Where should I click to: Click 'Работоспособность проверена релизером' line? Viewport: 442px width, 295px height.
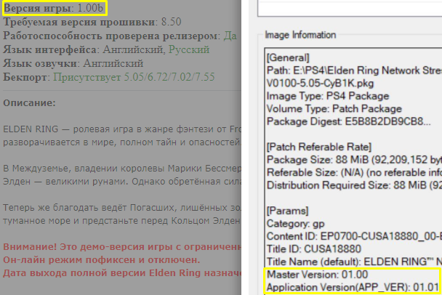120,36
